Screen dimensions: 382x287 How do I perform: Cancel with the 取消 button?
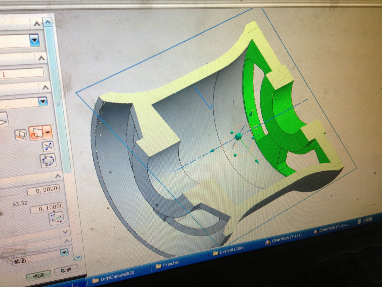[66, 270]
